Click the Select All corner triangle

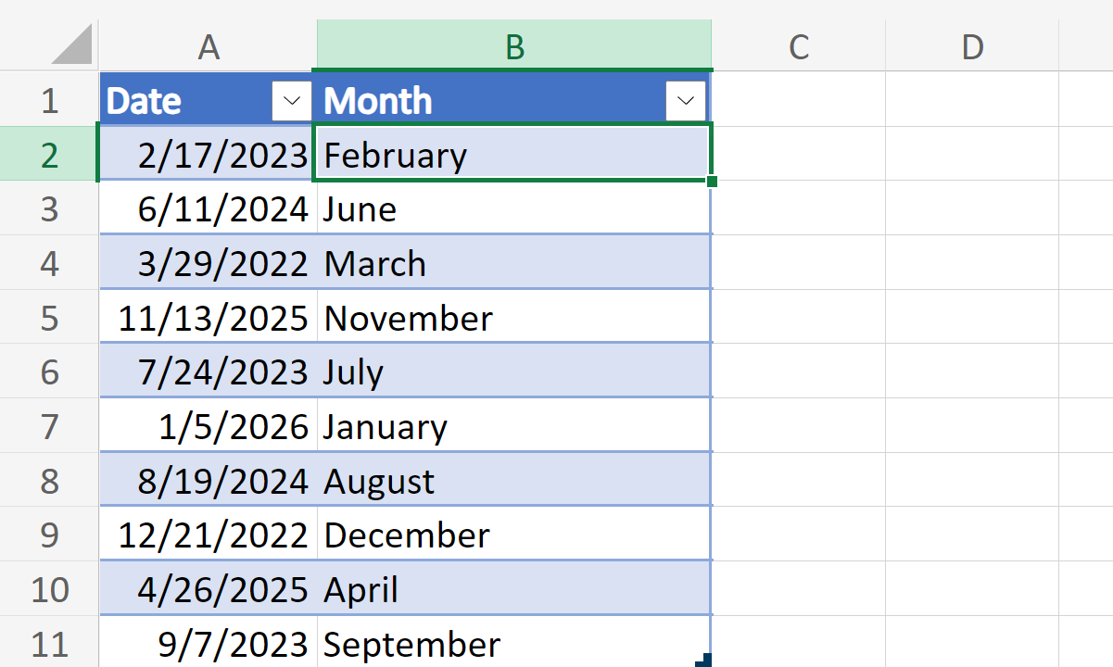tap(72, 44)
